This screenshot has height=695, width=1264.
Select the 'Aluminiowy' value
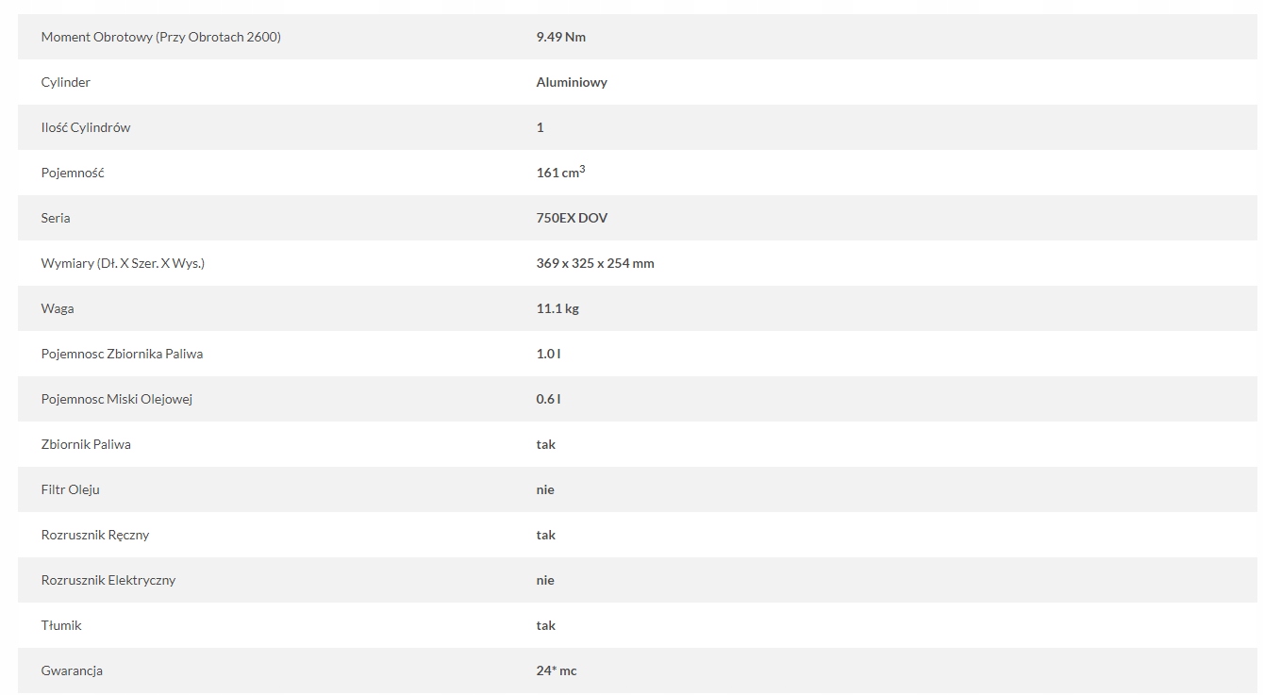point(572,82)
